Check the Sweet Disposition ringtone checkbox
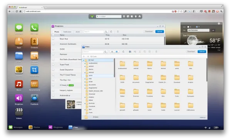 pyautogui.click(x=53, y=70)
